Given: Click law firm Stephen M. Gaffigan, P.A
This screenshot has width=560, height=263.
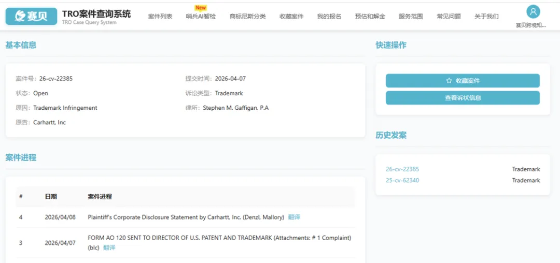Looking at the screenshot, I should pos(236,108).
